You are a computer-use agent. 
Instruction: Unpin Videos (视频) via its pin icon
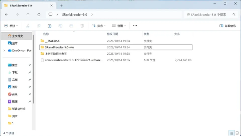pyautogui.click(x=30, y=101)
